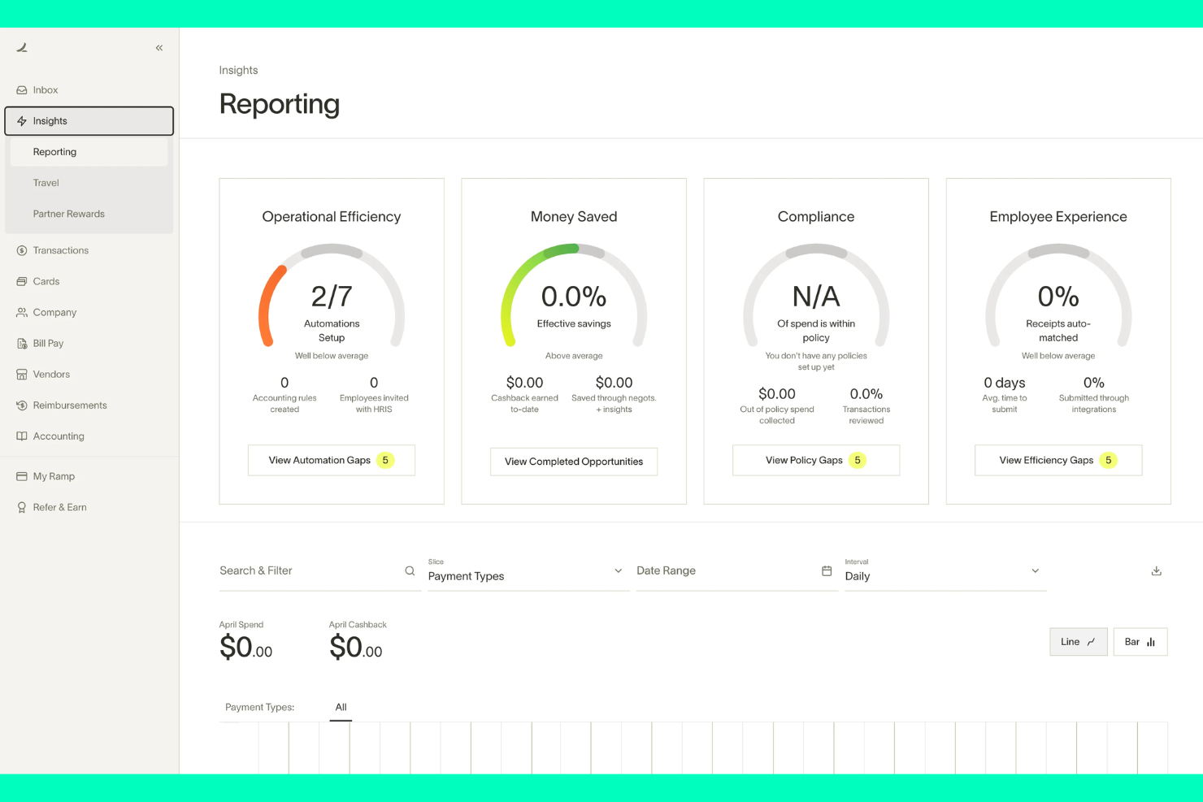
Task: Switch chart to Bar view
Action: tap(1140, 642)
